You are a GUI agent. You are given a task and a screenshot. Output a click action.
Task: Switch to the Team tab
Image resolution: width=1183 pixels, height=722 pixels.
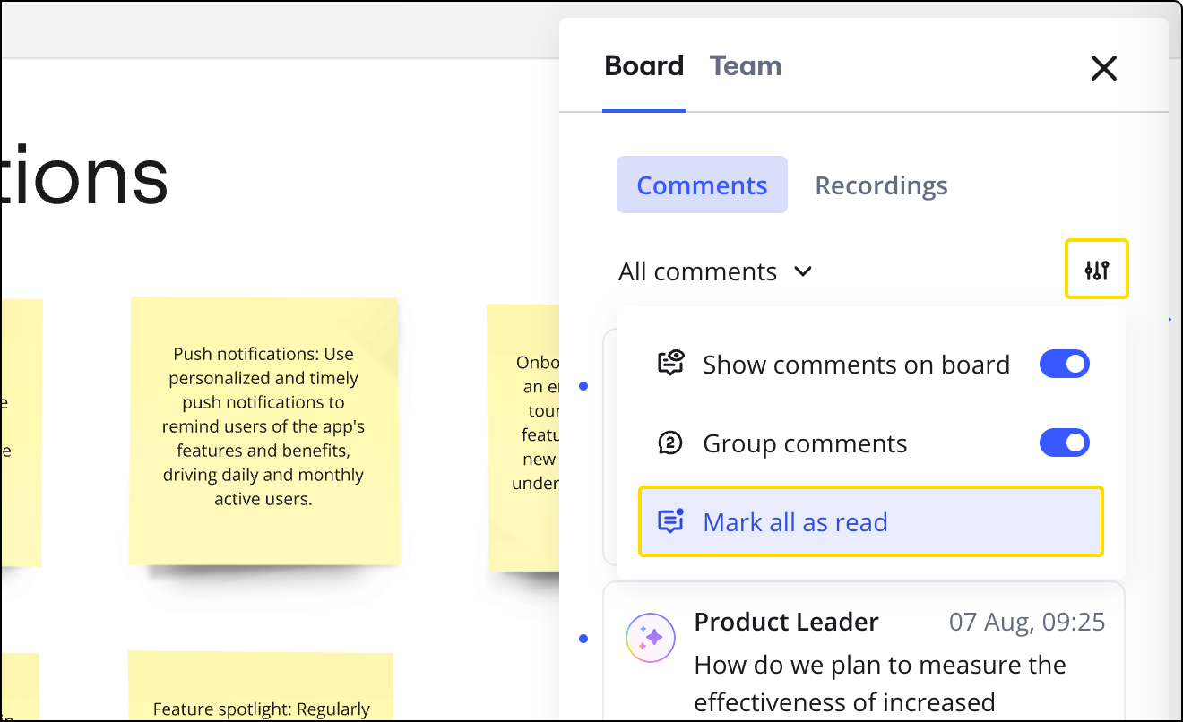point(745,66)
